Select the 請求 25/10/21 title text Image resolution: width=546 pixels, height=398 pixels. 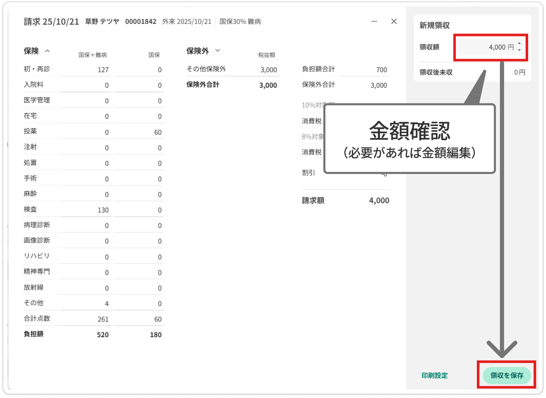51,22
